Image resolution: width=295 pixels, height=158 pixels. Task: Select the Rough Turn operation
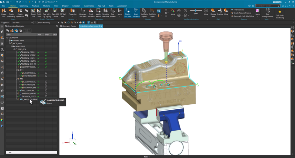click(33, 13)
